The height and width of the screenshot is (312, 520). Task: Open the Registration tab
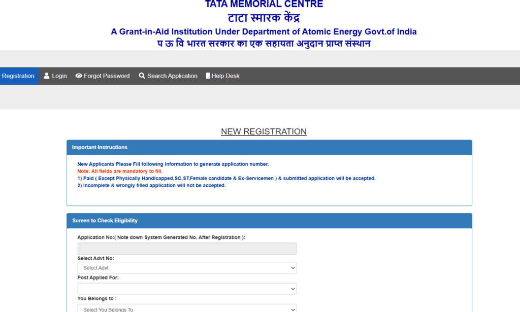pos(19,76)
